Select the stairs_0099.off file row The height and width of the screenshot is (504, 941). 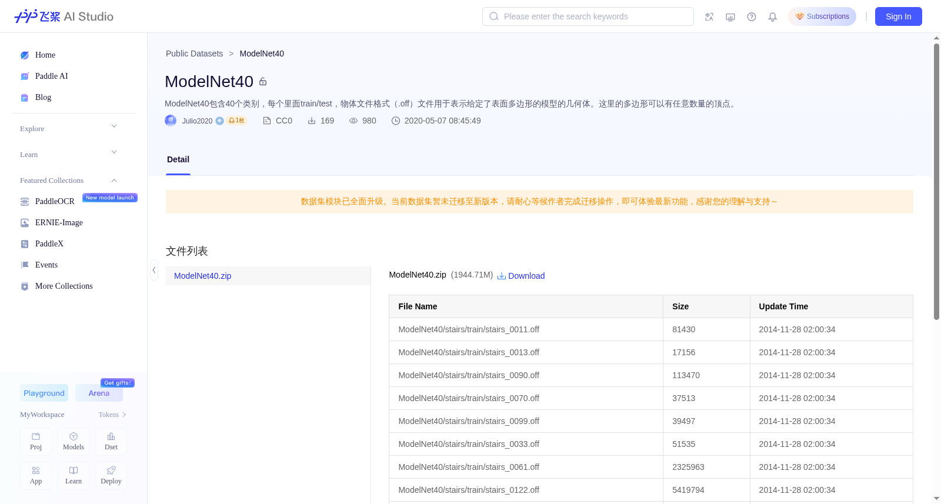pos(651,421)
